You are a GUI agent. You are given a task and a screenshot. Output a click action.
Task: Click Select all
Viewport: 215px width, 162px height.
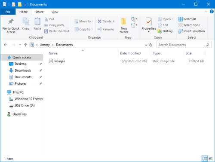coord(187,19)
